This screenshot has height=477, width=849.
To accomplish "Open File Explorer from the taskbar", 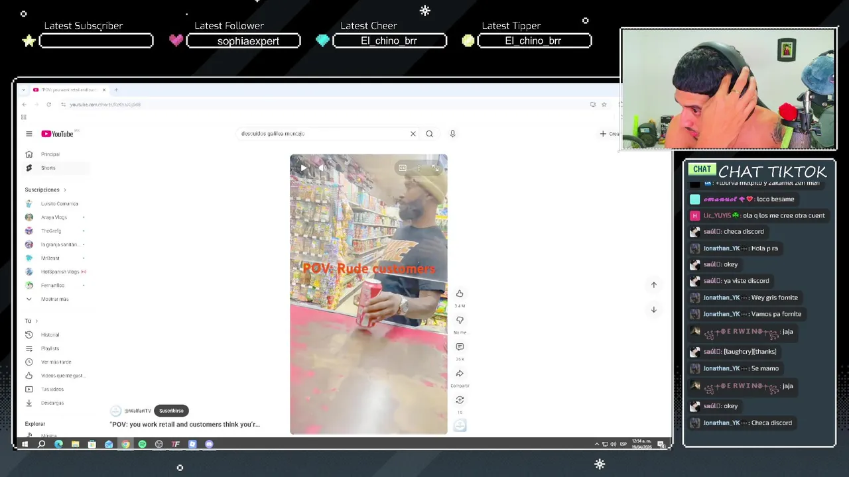I will tap(75, 445).
